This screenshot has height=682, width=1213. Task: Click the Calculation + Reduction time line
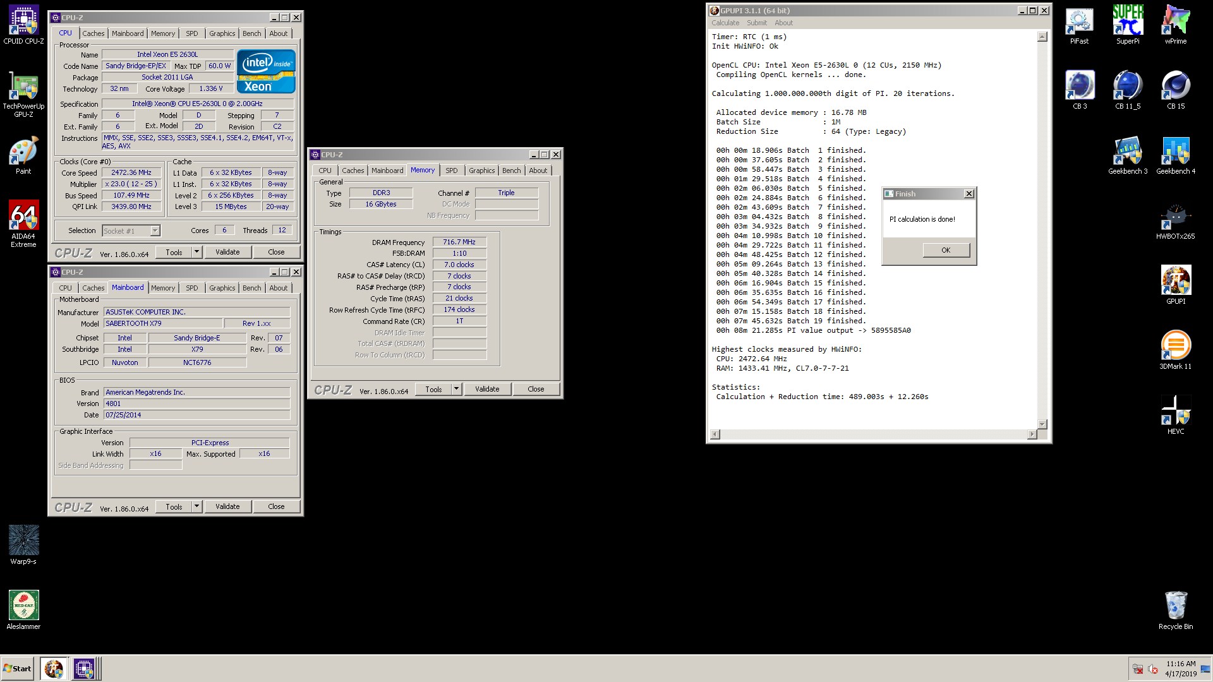pos(822,397)
